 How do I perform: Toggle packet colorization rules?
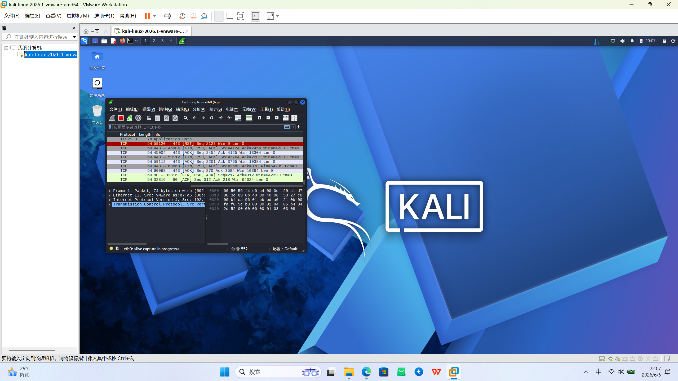click(249, 118)
